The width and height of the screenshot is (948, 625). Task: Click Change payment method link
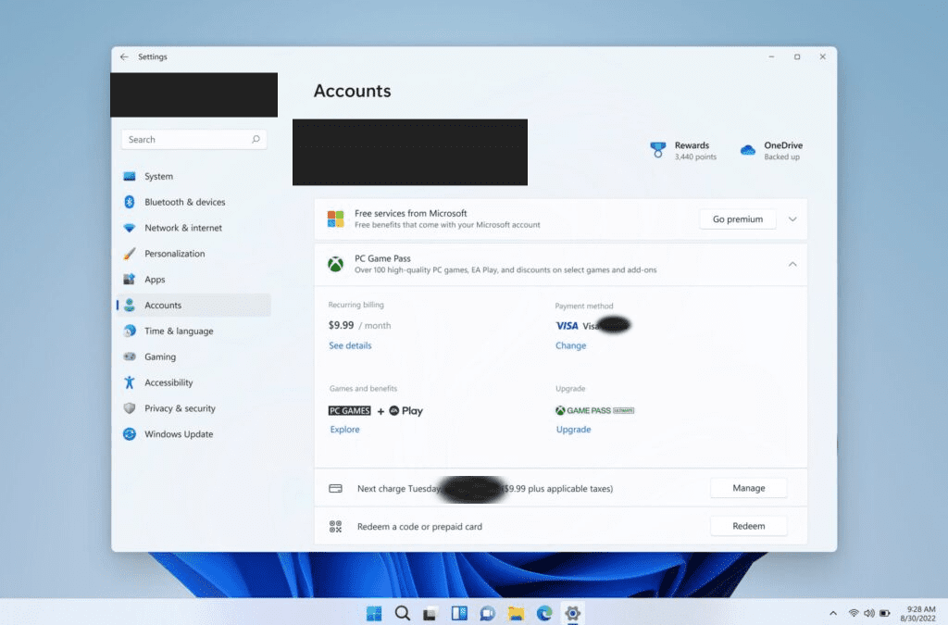(570, 345)
